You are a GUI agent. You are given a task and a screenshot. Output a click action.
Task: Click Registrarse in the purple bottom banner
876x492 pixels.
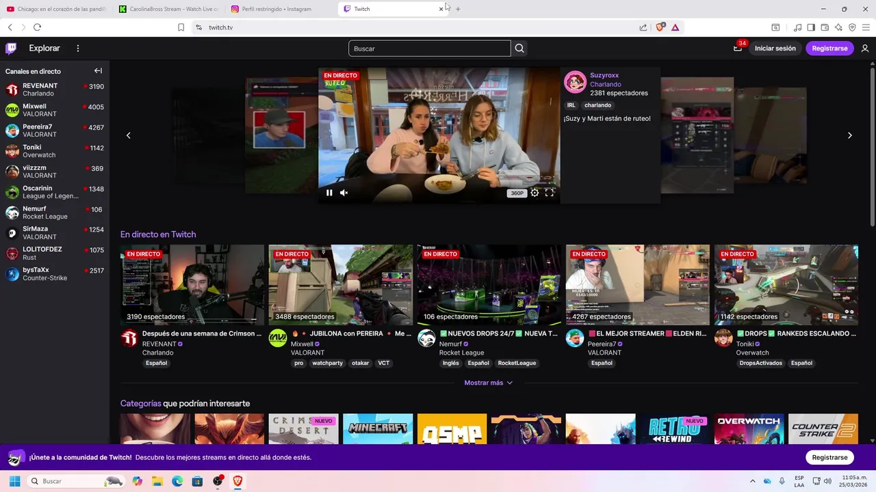point(829,457)
